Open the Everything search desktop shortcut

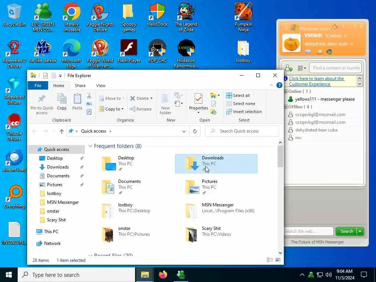[14, 197]
